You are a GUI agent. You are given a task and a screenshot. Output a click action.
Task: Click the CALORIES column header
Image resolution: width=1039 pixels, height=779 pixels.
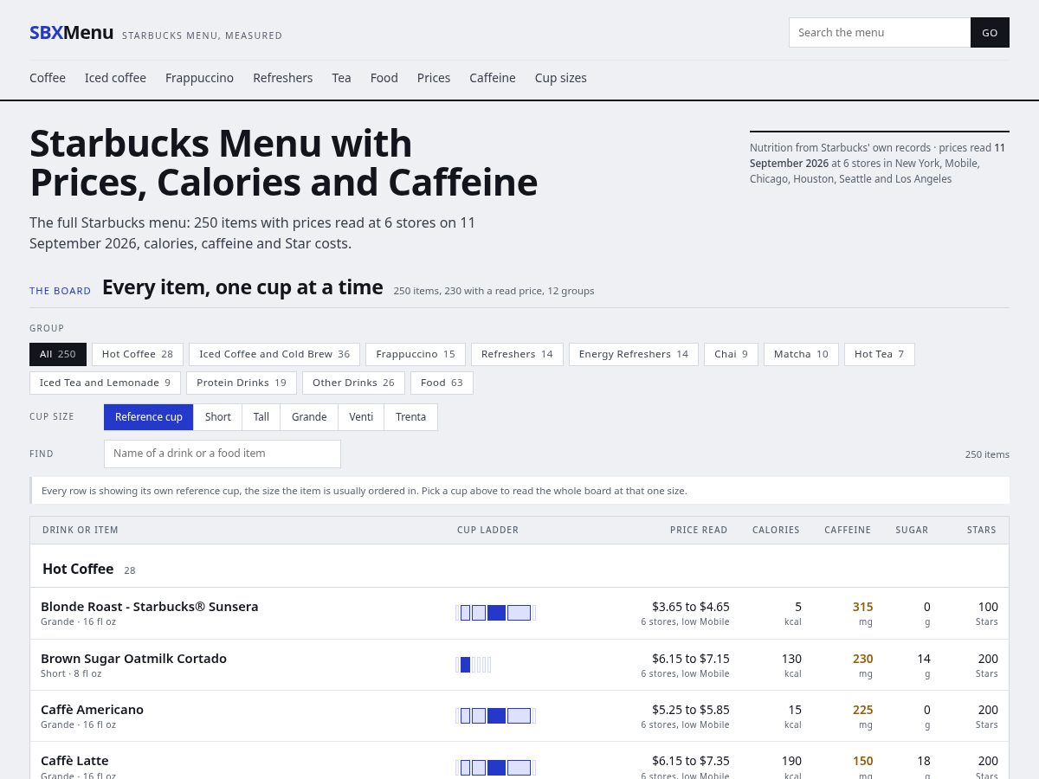click(x=776, y=530)
